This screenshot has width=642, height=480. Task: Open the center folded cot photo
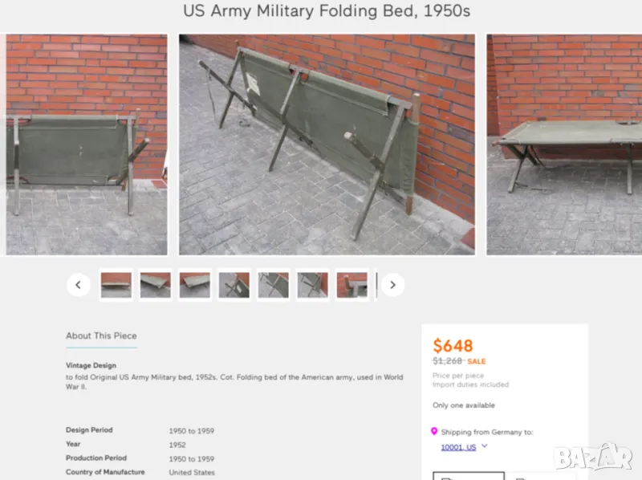point(327,144)
